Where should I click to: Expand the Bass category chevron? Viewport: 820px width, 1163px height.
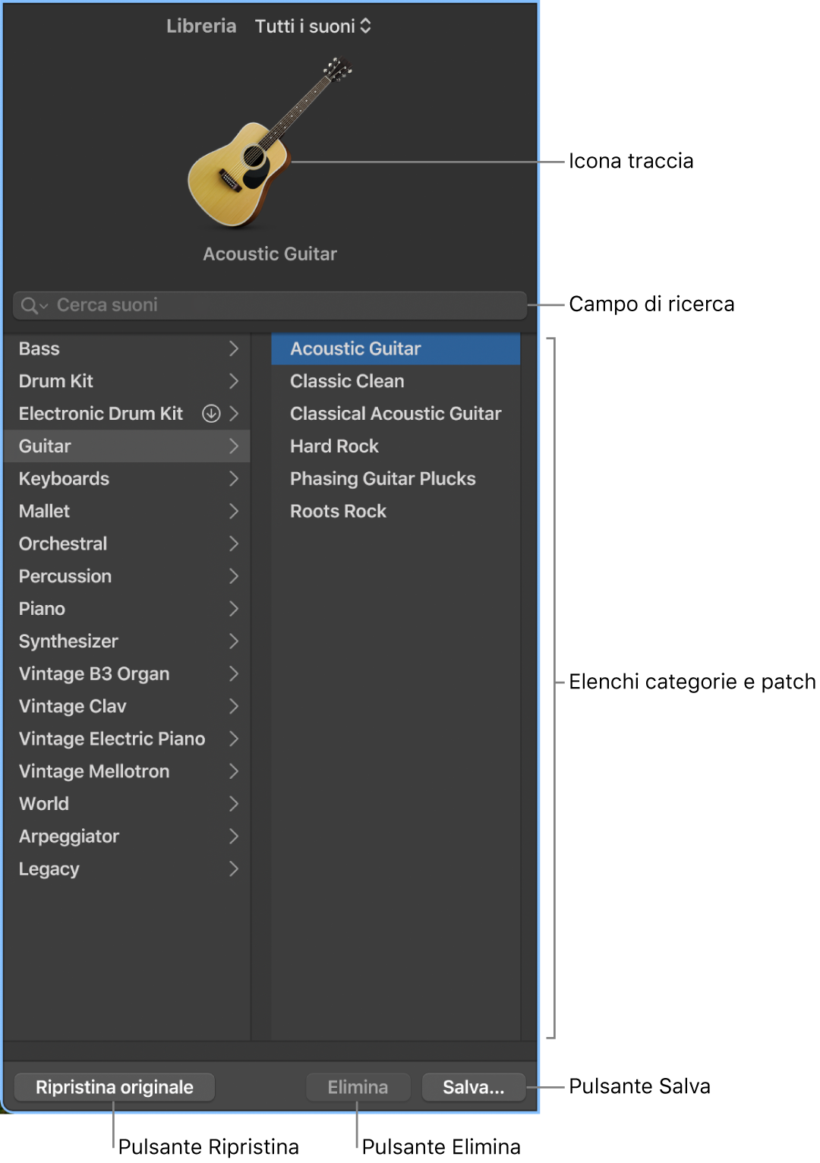point(234,349)
